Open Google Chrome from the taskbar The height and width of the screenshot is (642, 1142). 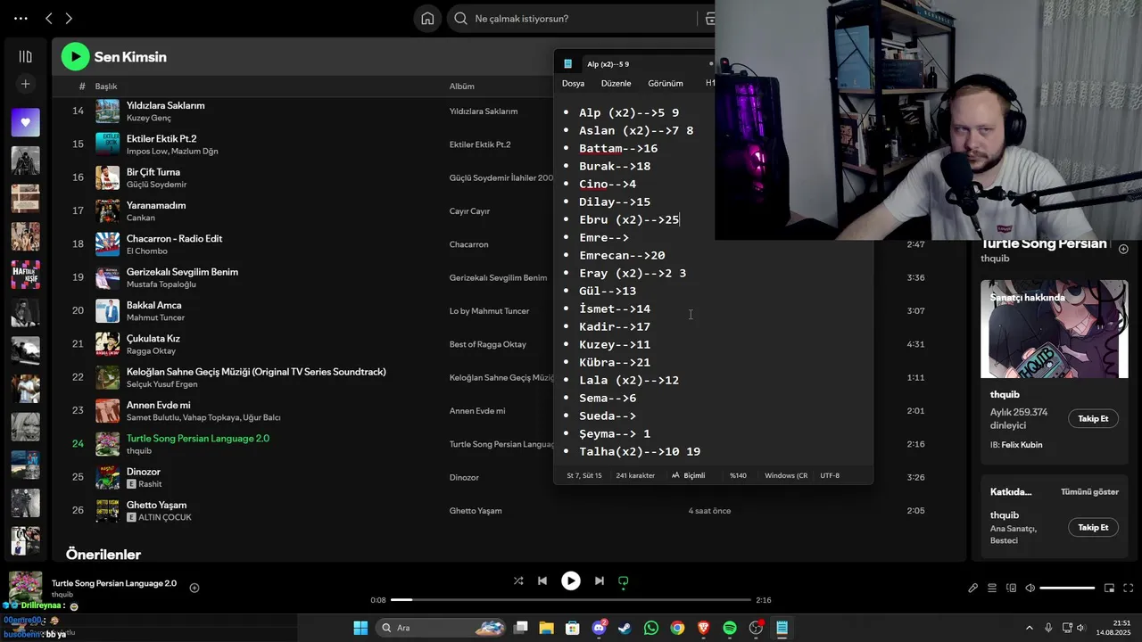click(677, 628)
